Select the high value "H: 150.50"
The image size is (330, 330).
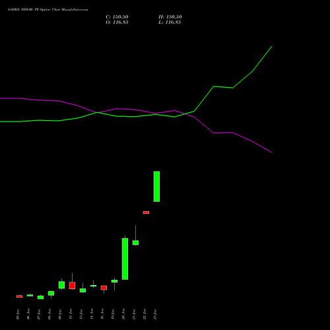pyautogui.click(x=170, y=17)
